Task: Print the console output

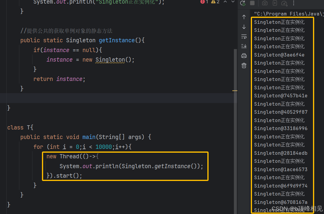Action: click(x=244, y=56)
